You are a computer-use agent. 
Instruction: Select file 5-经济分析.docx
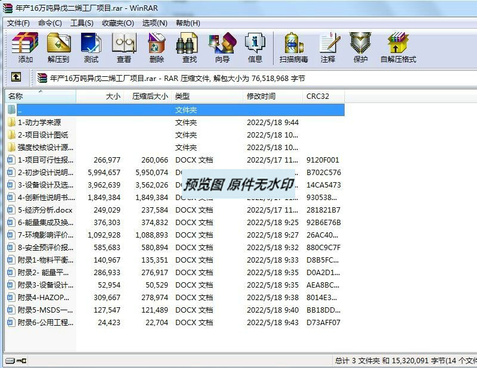(175, 210)
